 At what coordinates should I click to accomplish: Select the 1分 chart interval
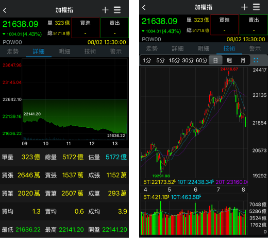pos(147,60)
